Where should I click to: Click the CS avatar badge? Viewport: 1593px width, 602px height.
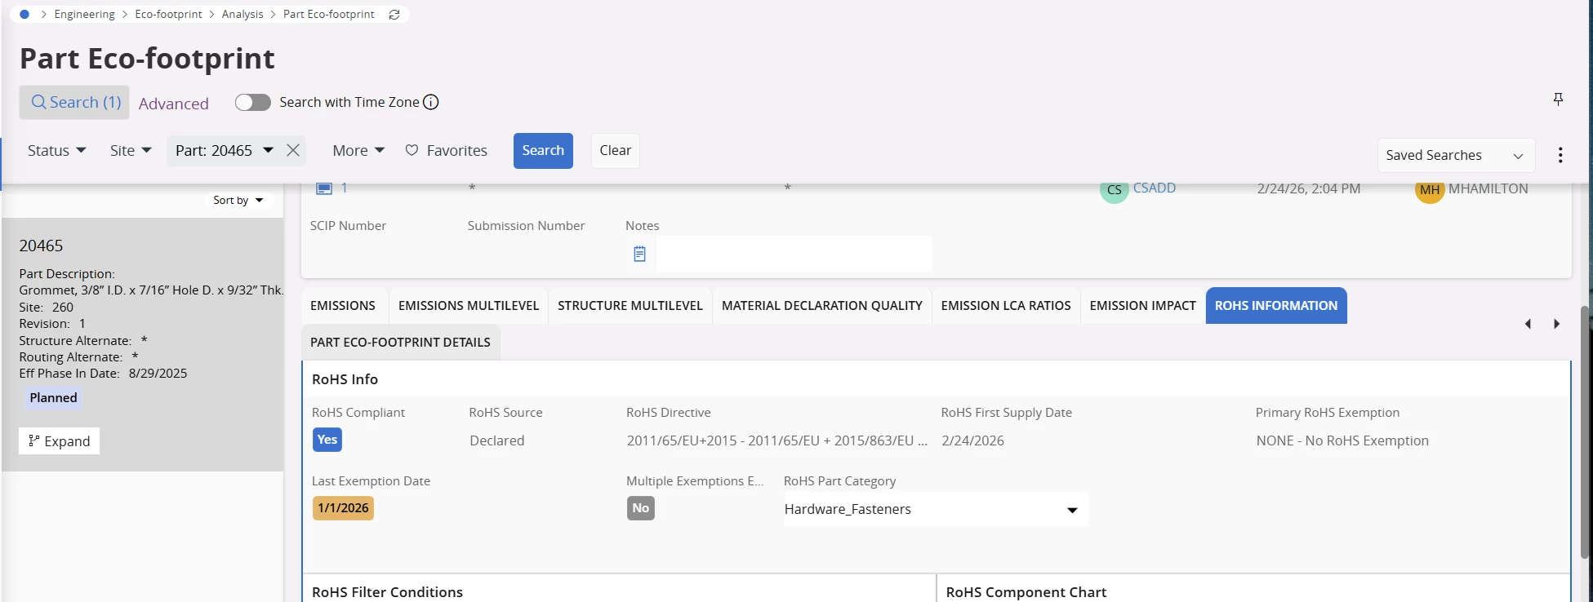[x=1114, y=190]
